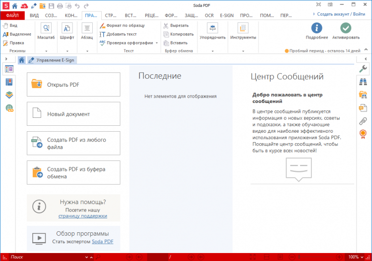Click the orange certificate ribbon icon
The width and height of the screenshot is (372, 261).
click(x=363, y=134)
